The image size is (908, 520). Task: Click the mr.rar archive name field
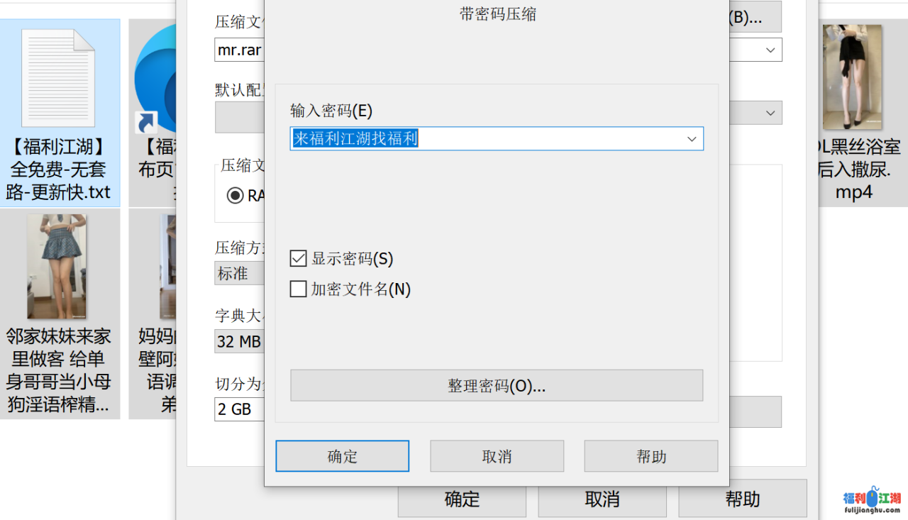pyautogui.click(x=239, y=50)
